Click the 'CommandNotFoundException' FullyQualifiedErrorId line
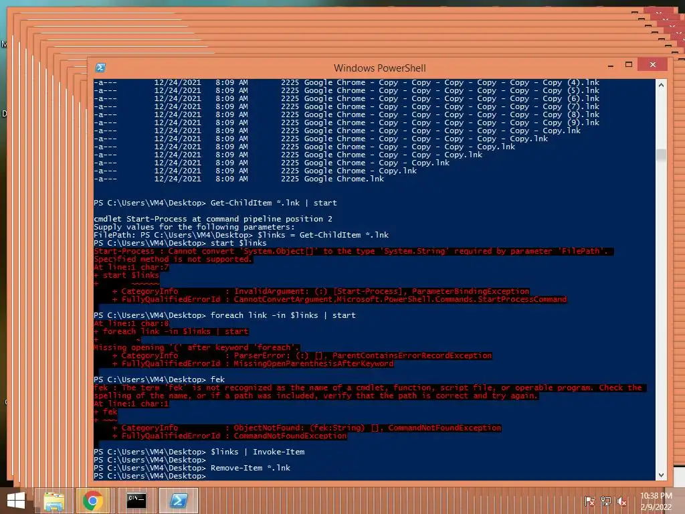The width and height of the screenshot is (685, 514). (x=229, y=436)
